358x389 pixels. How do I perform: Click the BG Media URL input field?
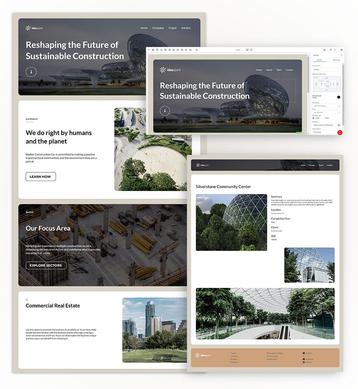click(x=324, y=125)
